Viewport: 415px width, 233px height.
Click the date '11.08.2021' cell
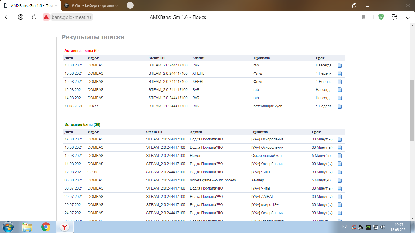(x=74, y=106)
